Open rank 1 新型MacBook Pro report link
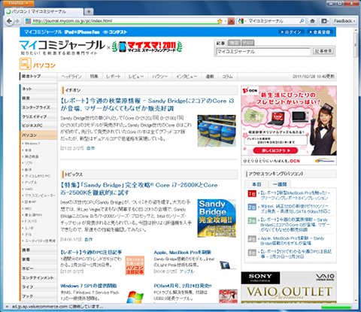The width and height of the screenshot is (361, 312). click(x=296, y=195)
